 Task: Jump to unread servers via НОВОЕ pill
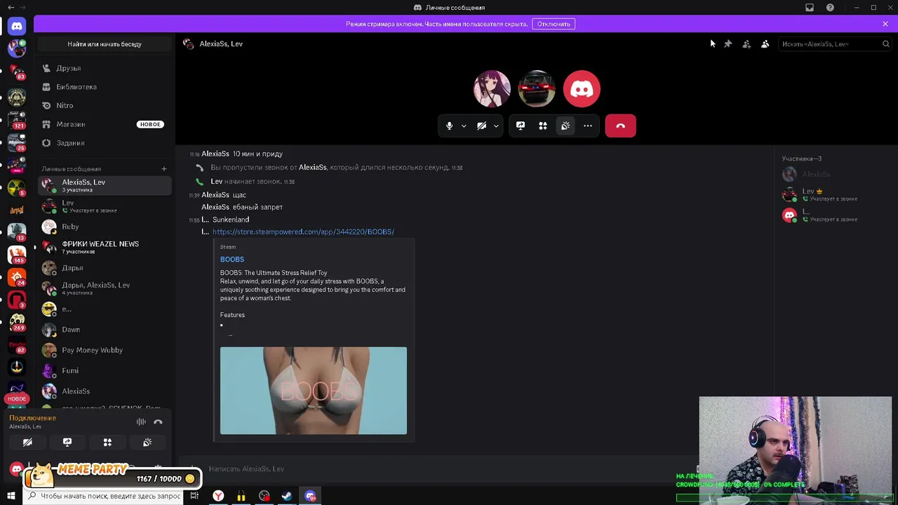[x=17, y=398]
